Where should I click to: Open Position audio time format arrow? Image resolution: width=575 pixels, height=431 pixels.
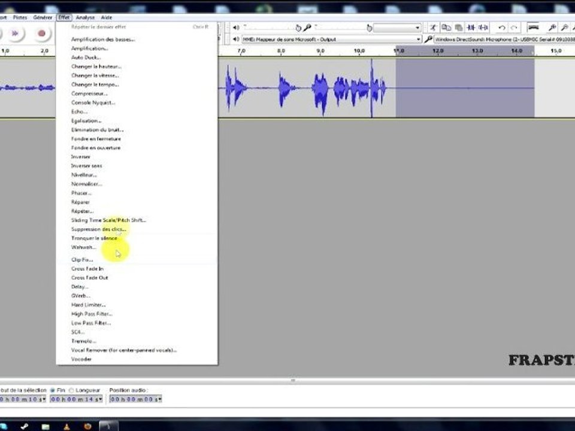click(159, 399)
